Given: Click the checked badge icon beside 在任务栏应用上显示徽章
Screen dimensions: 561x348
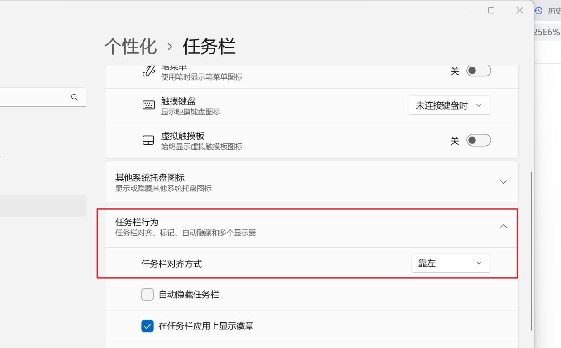Looking at the screenshot, I should click(147, 325).
